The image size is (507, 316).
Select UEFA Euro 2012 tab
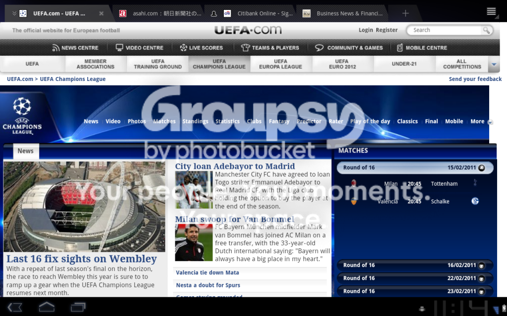tap(342, 64)
